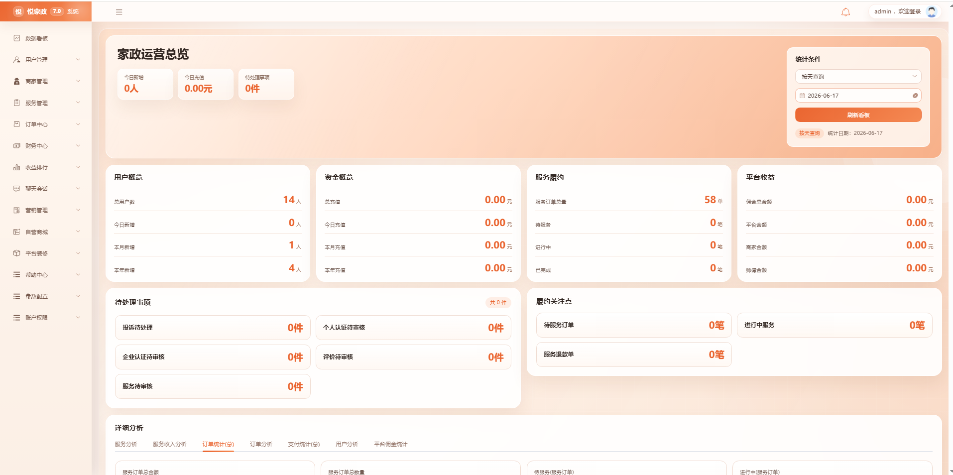Switch to the 服务收入分析 tab
Image resolution: width=953 pixels, height=475 pixels.
point(170,444)
